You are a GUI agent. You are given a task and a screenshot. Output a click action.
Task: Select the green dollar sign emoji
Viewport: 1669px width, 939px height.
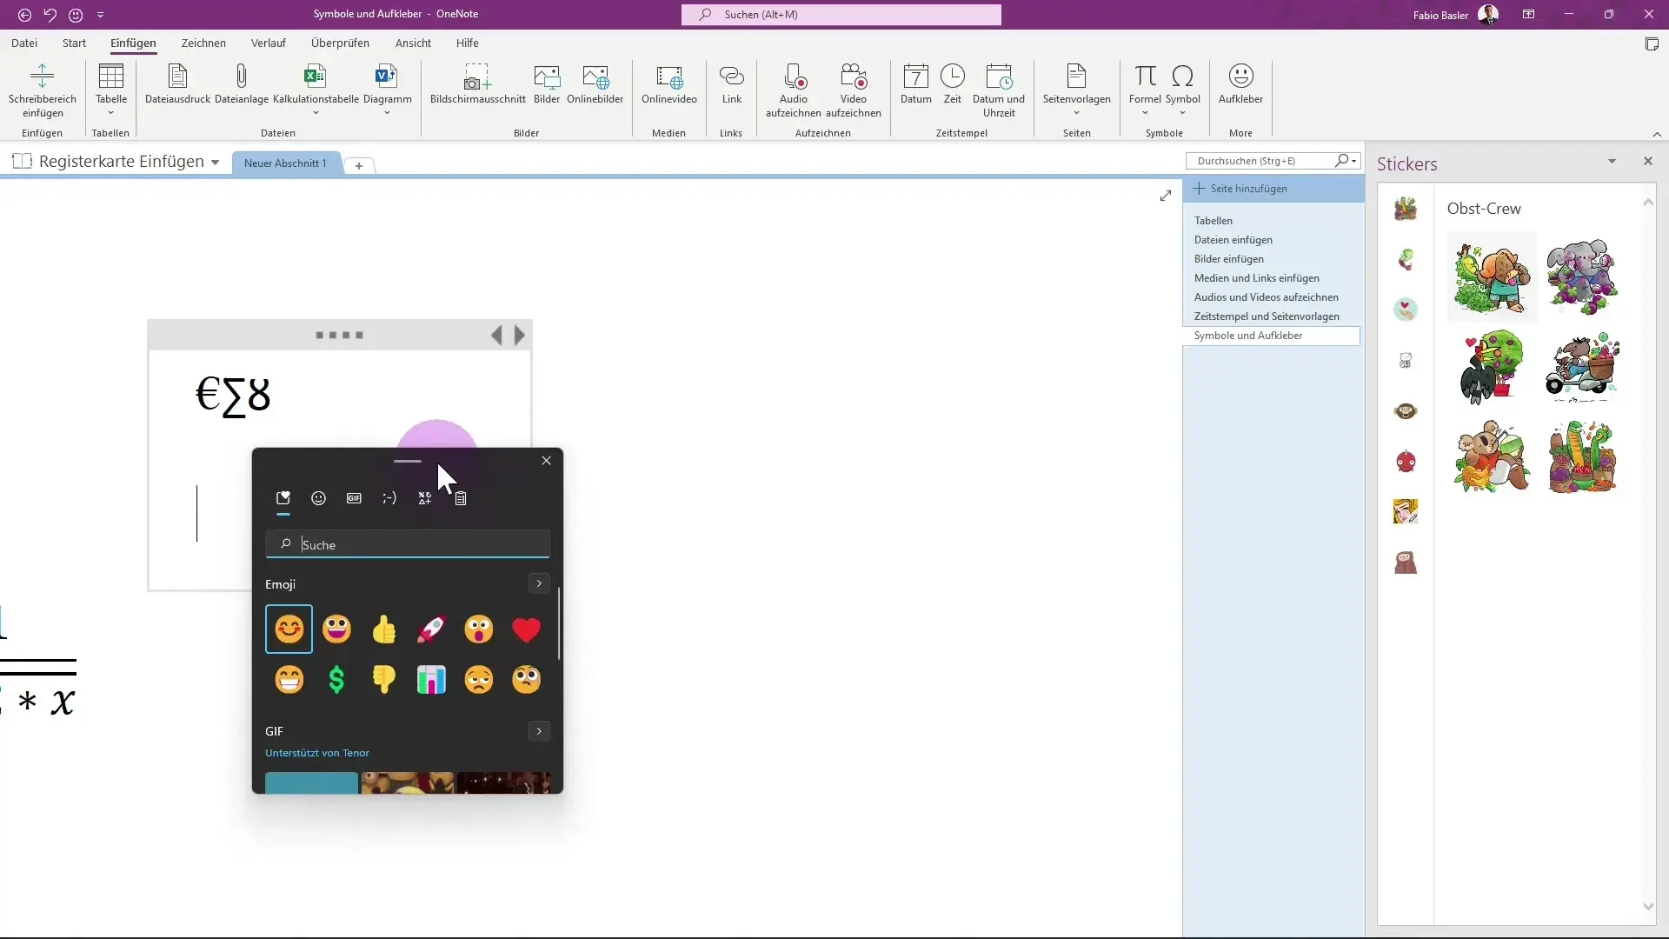[336, 679]
